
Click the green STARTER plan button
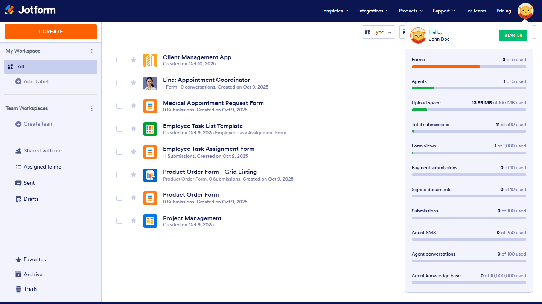pos(513,35)
